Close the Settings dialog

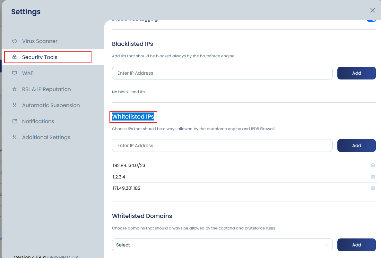tap(372, 10)
